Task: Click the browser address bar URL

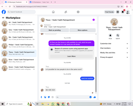Action: (32, 7)
